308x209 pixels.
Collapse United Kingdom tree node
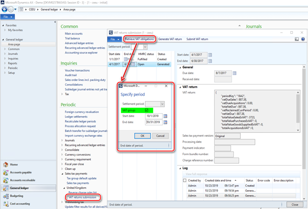coord(64,188)
